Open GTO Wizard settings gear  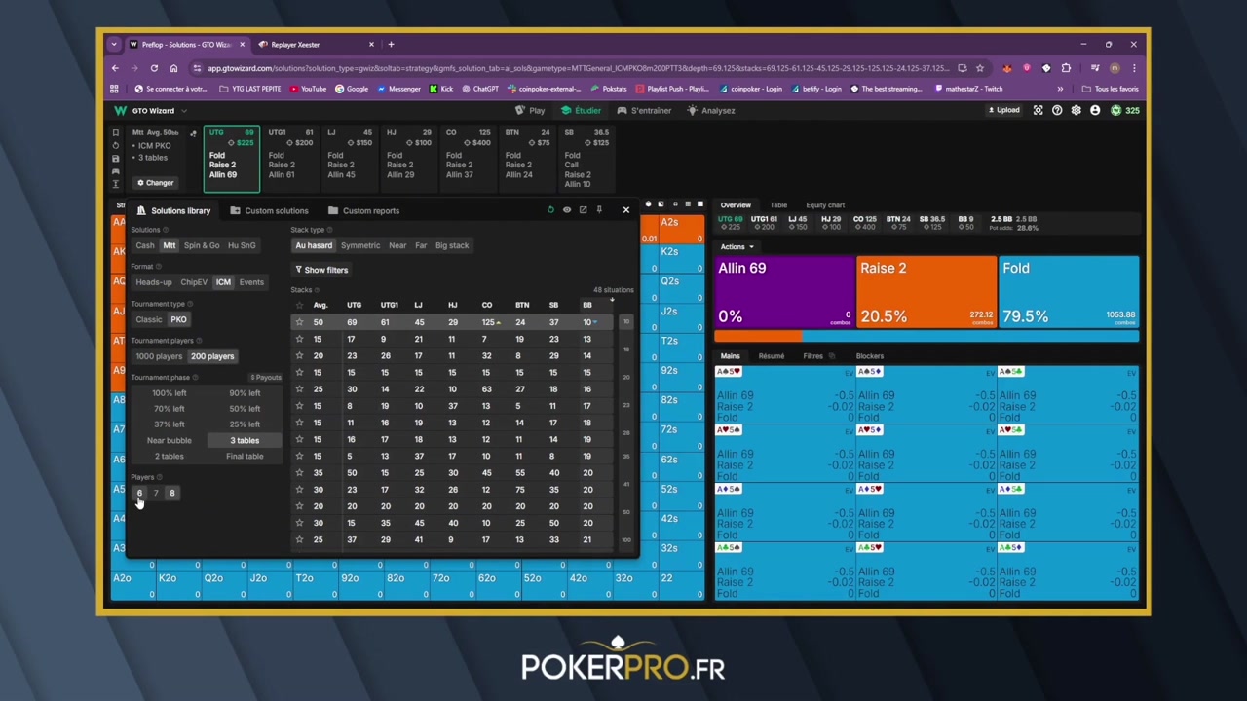(1076, 111)
